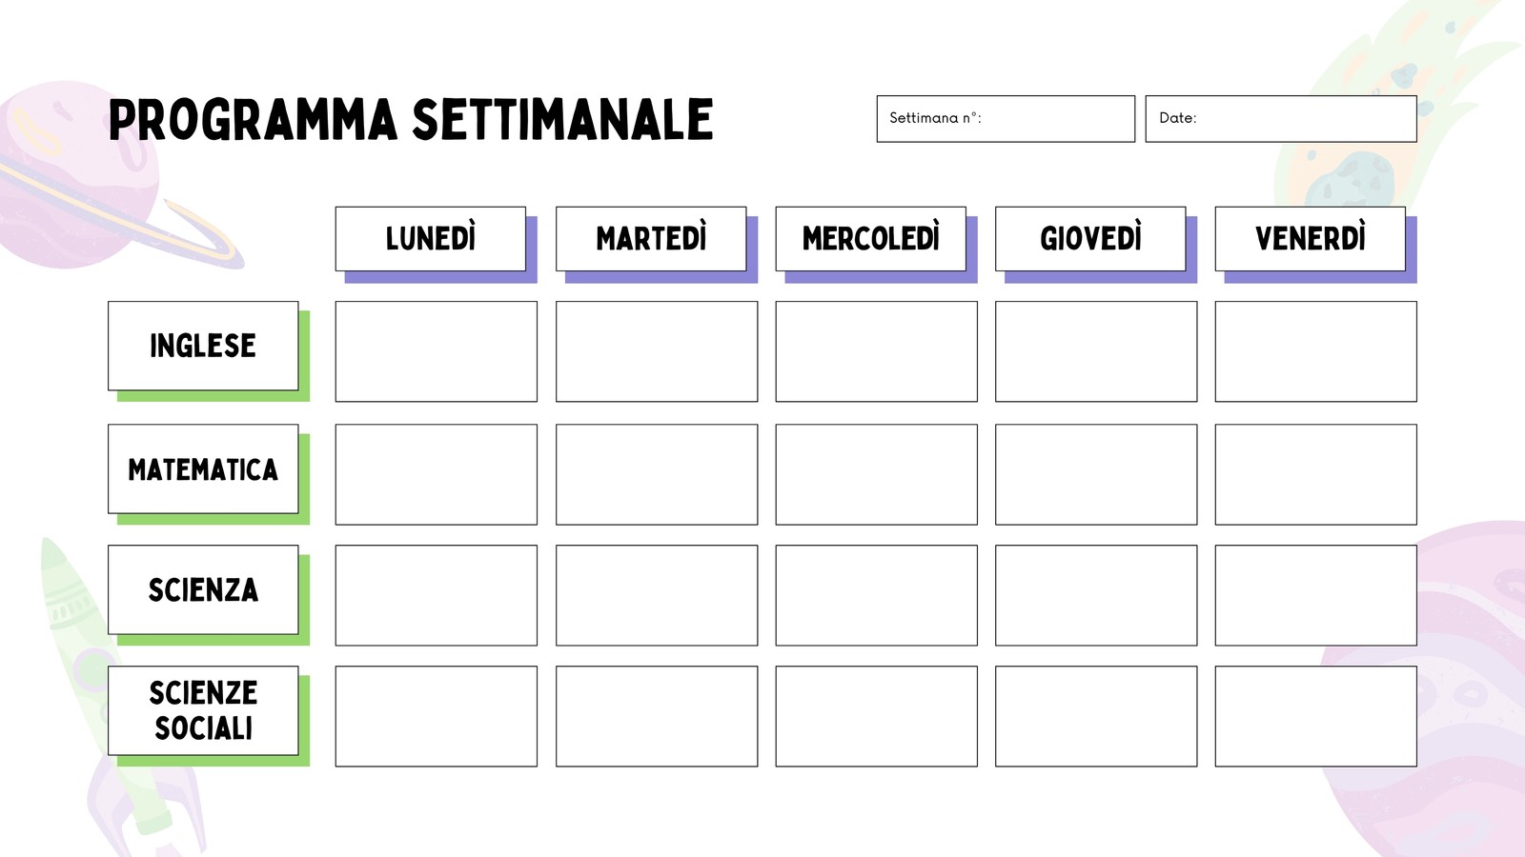Click the Scienze Sociali cell under Martedì
This screenshot has width=1525, height=857.
tap(657, 716)
